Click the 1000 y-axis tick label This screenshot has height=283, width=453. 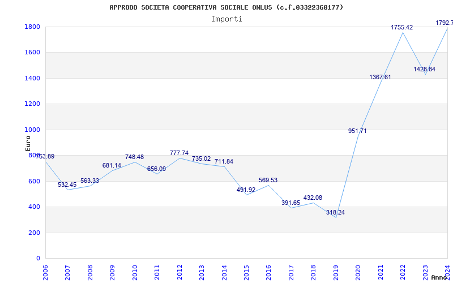click(32, 130)
